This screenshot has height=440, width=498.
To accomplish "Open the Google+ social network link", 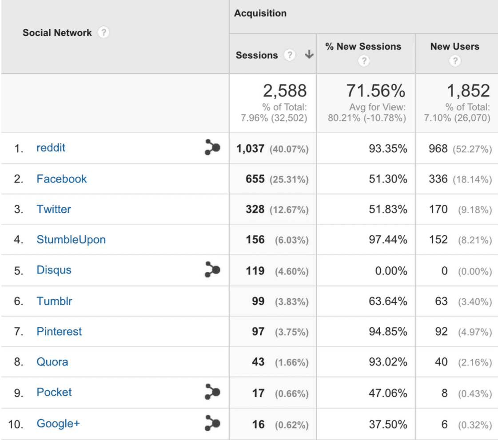I will (x=58, y=424).
